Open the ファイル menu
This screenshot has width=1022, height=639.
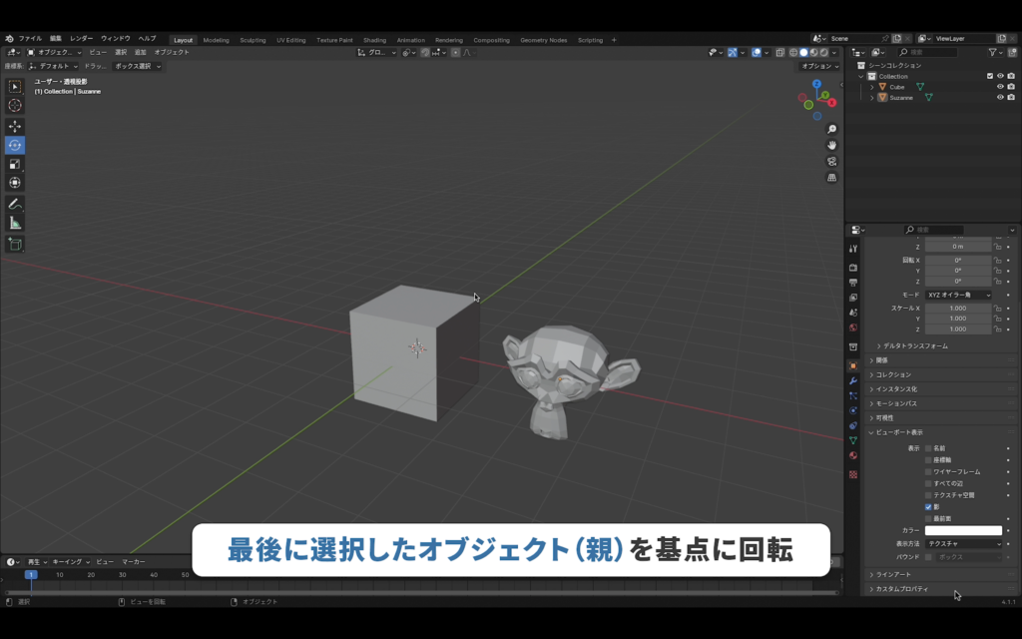click(30, 39)
